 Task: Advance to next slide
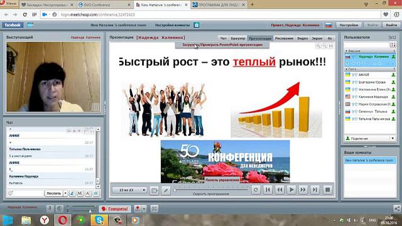(x=303, y=190)
